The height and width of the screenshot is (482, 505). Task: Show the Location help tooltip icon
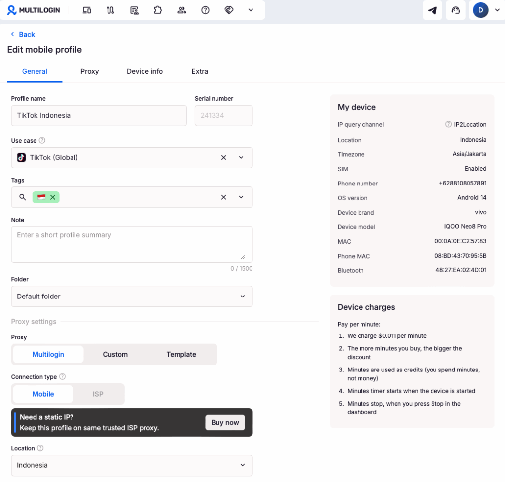tap(40, 448)
